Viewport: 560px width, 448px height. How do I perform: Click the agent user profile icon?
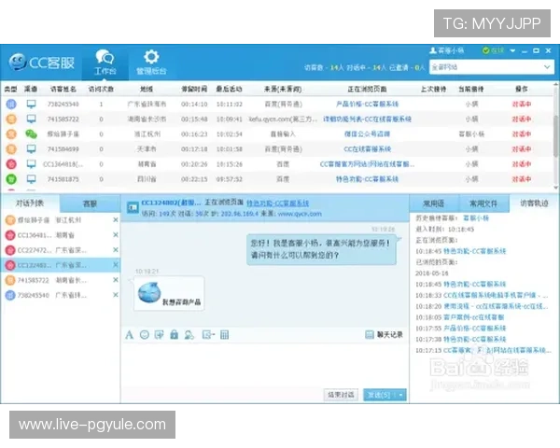click(433, 50)
